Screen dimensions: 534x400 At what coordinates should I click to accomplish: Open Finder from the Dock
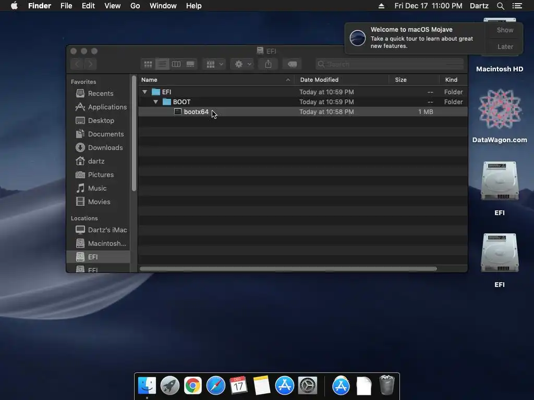pos(147,385)
